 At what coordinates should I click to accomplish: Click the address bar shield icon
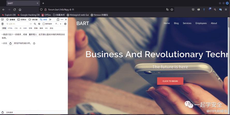click(x=41, y=10)
